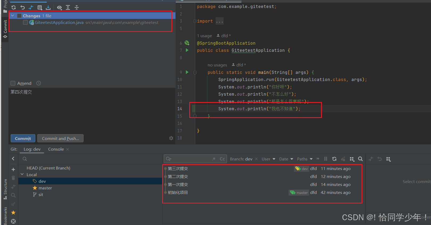431x225 pixels.
Task: Click Collapse All in commit toolbar
Action: click(77, 7)
